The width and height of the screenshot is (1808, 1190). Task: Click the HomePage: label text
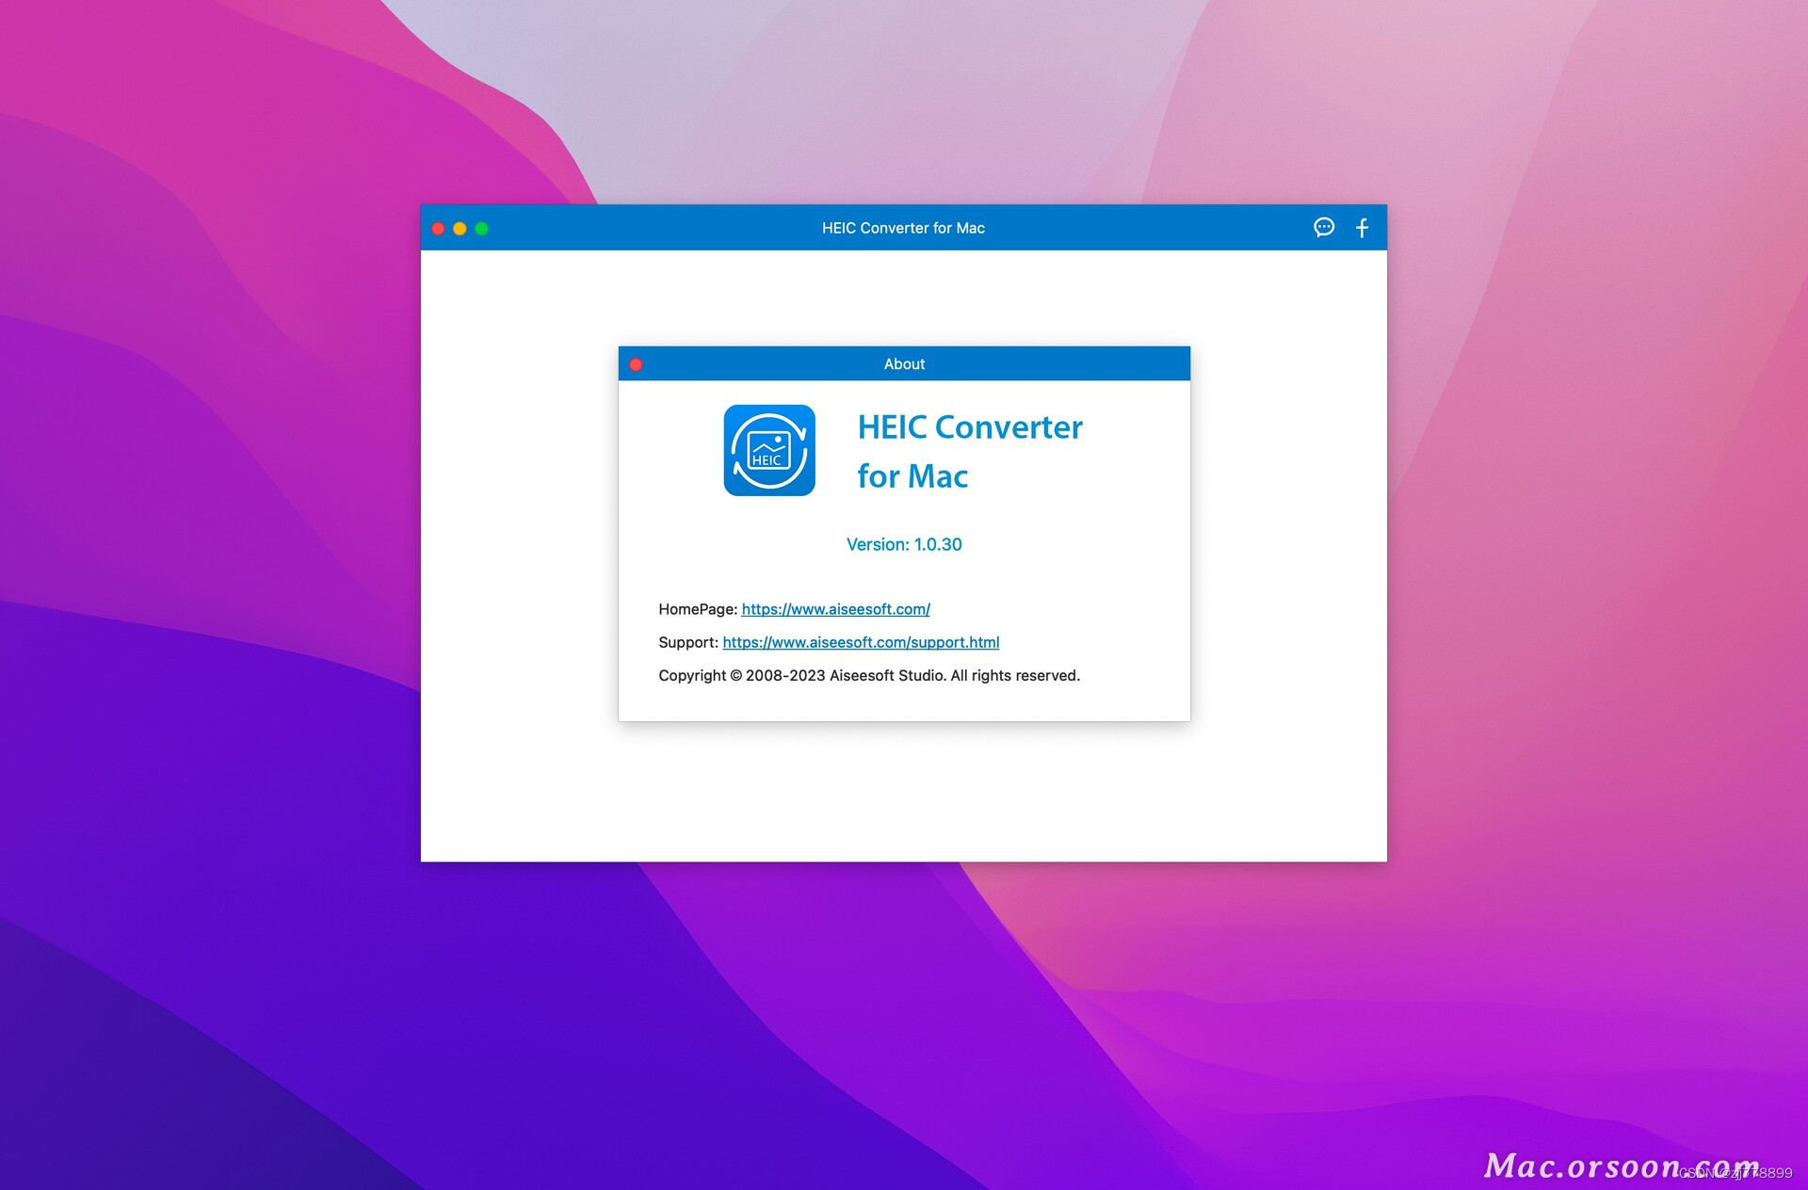[697, 609]
